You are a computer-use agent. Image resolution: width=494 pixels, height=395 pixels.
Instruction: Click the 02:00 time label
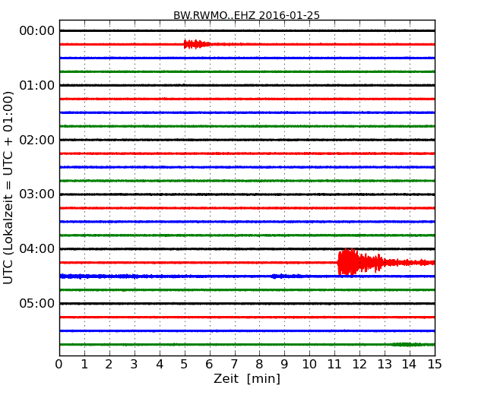(x=37, y=140)
